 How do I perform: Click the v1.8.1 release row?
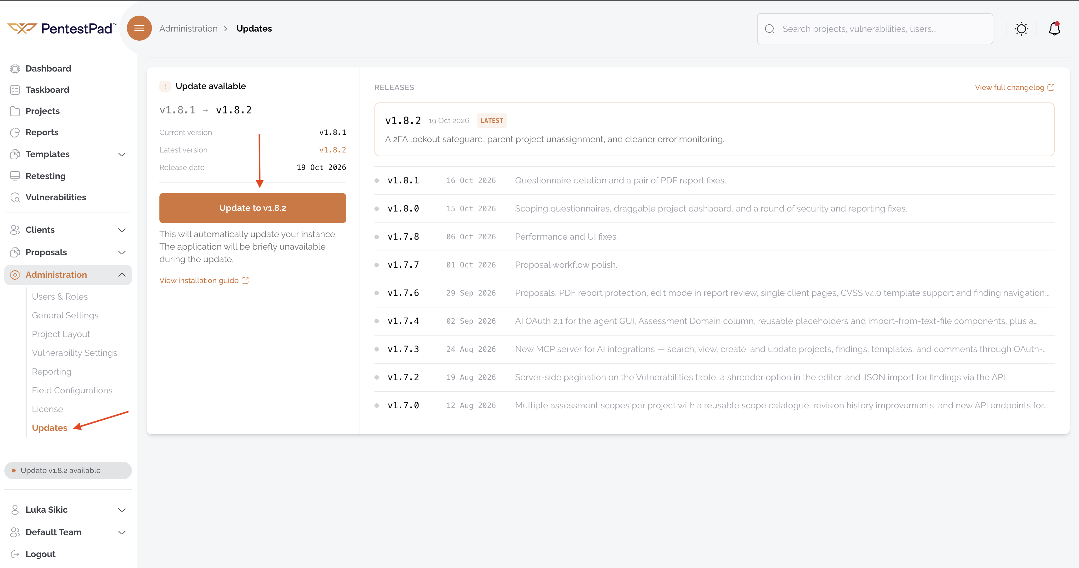714,181
